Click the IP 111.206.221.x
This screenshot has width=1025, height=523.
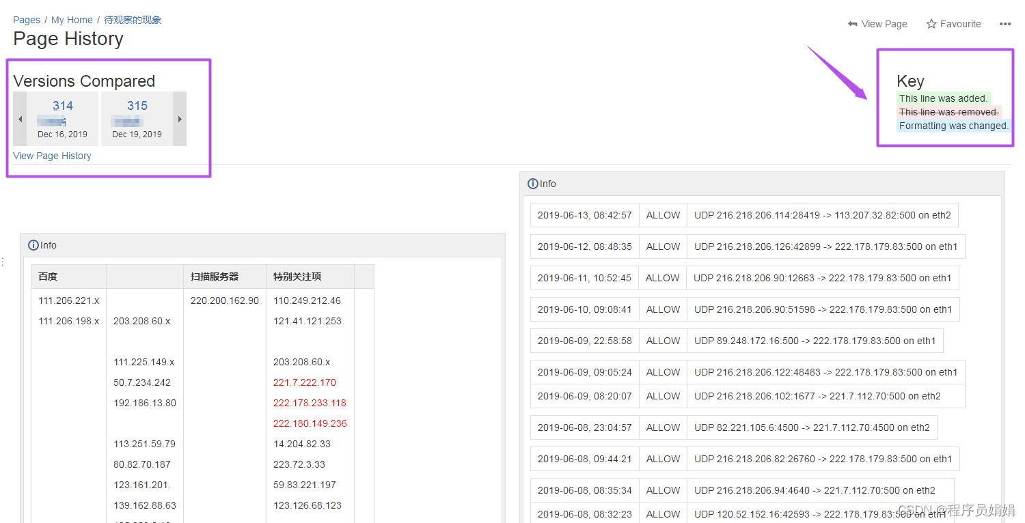coord(69,300)
